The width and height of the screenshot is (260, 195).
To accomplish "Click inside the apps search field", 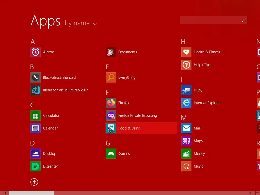I will [x=214, y=20].
